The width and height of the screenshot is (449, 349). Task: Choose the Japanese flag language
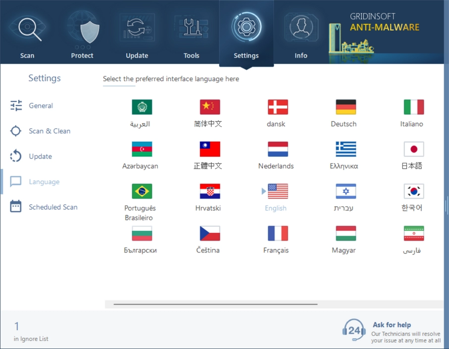click(x=413, y=149)
